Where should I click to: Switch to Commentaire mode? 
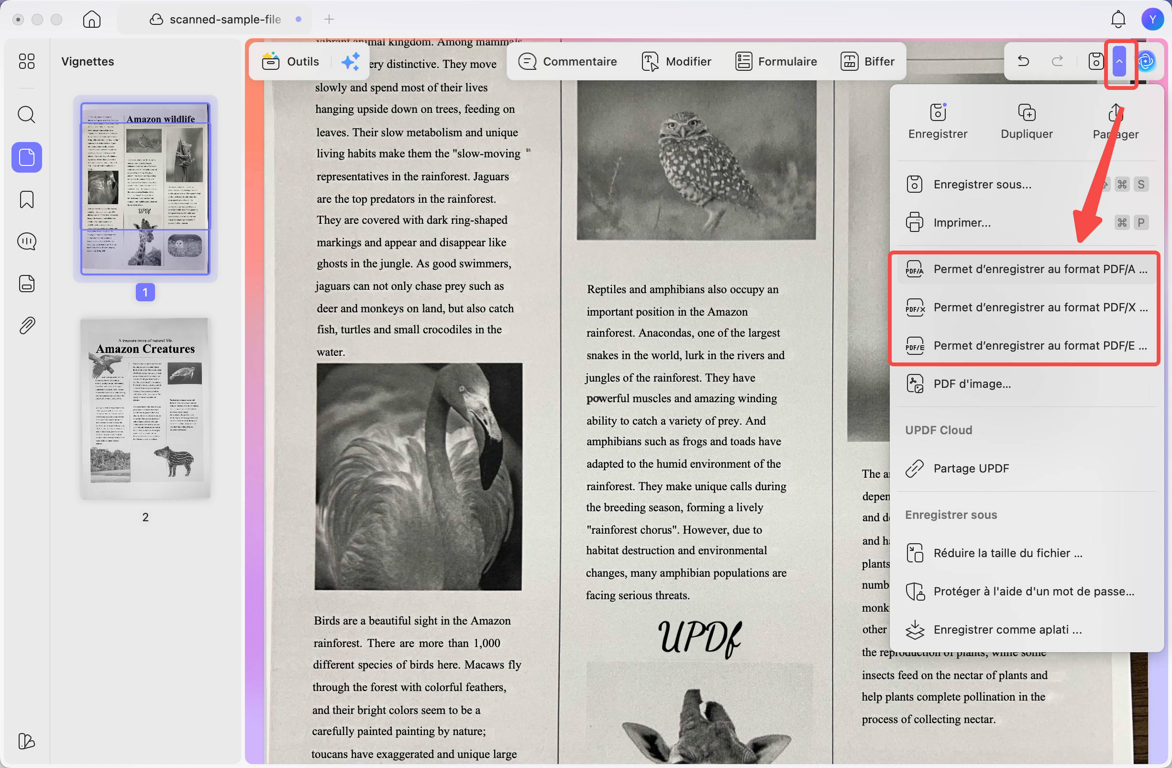[567, 62]
